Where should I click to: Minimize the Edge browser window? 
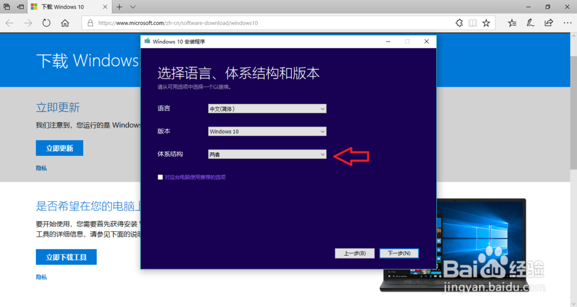coord(529,6)
